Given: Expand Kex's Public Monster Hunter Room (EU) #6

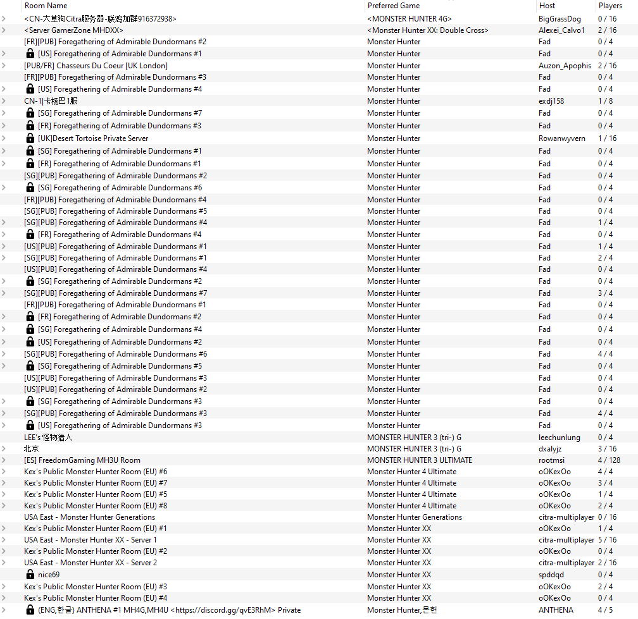Looking at the screenshot, I should click(4, 472).
